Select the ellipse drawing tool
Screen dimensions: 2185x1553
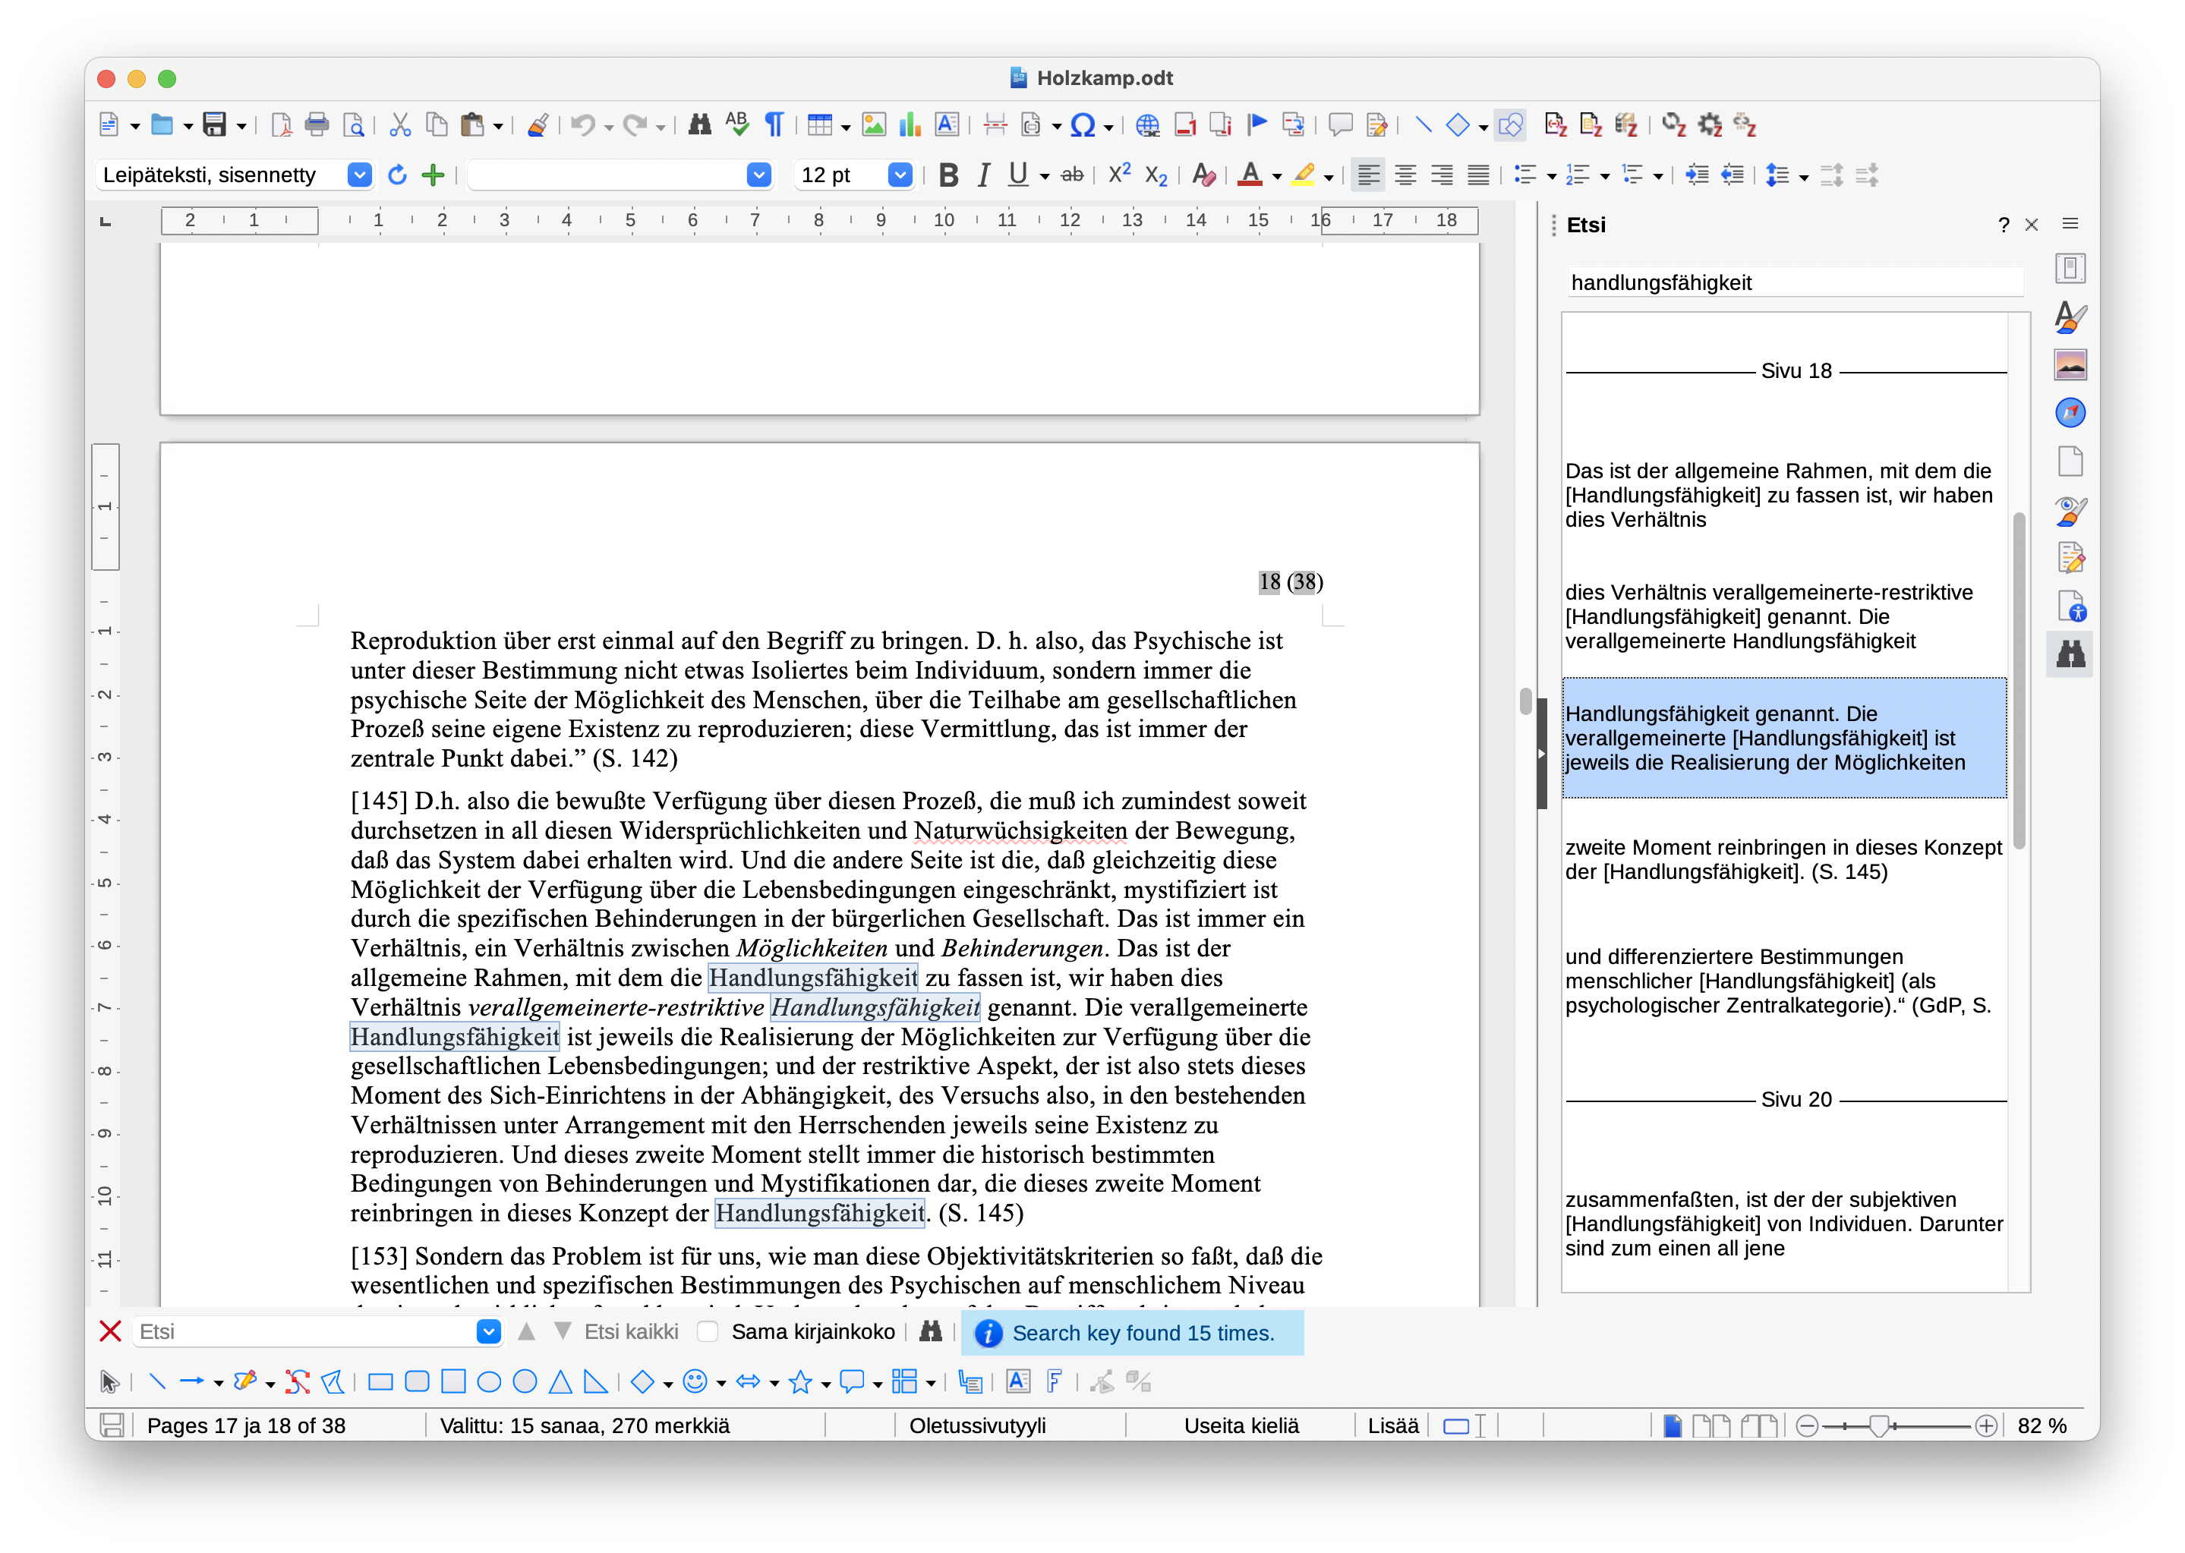[x=489, y=1381]
